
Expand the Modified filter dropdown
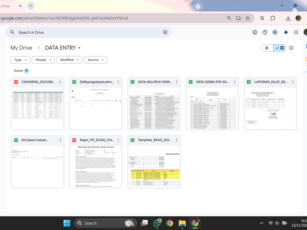tap(69, 60)
